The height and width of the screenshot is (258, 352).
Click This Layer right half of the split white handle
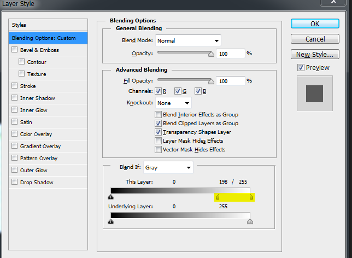tap(251, 197)
